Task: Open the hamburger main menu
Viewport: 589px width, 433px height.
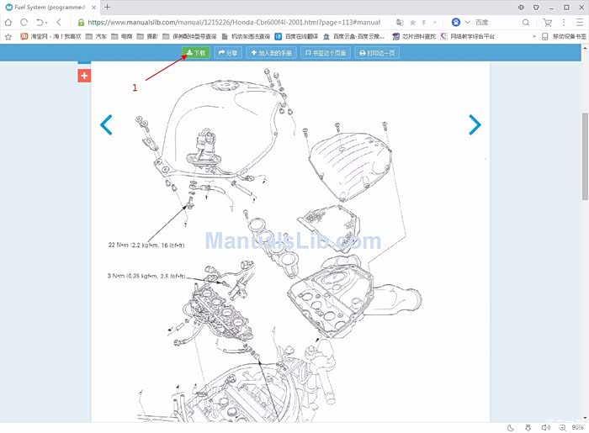Action: (580, 23)
